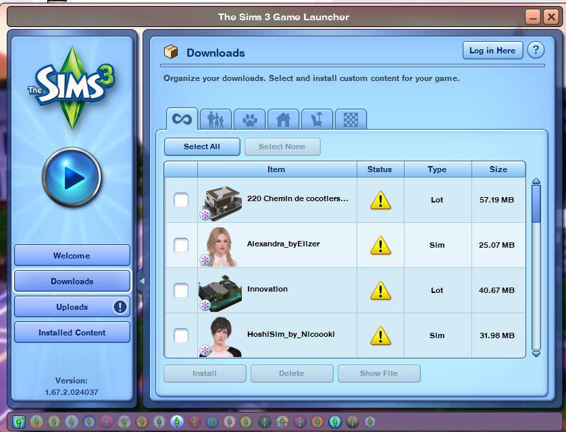The image size is (566, 432).
Task: Click the size value '40.67 MB'
Action: click(x=496, y=290)
